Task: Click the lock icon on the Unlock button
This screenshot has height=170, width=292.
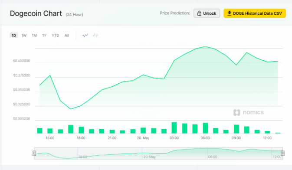Action: 199,13
